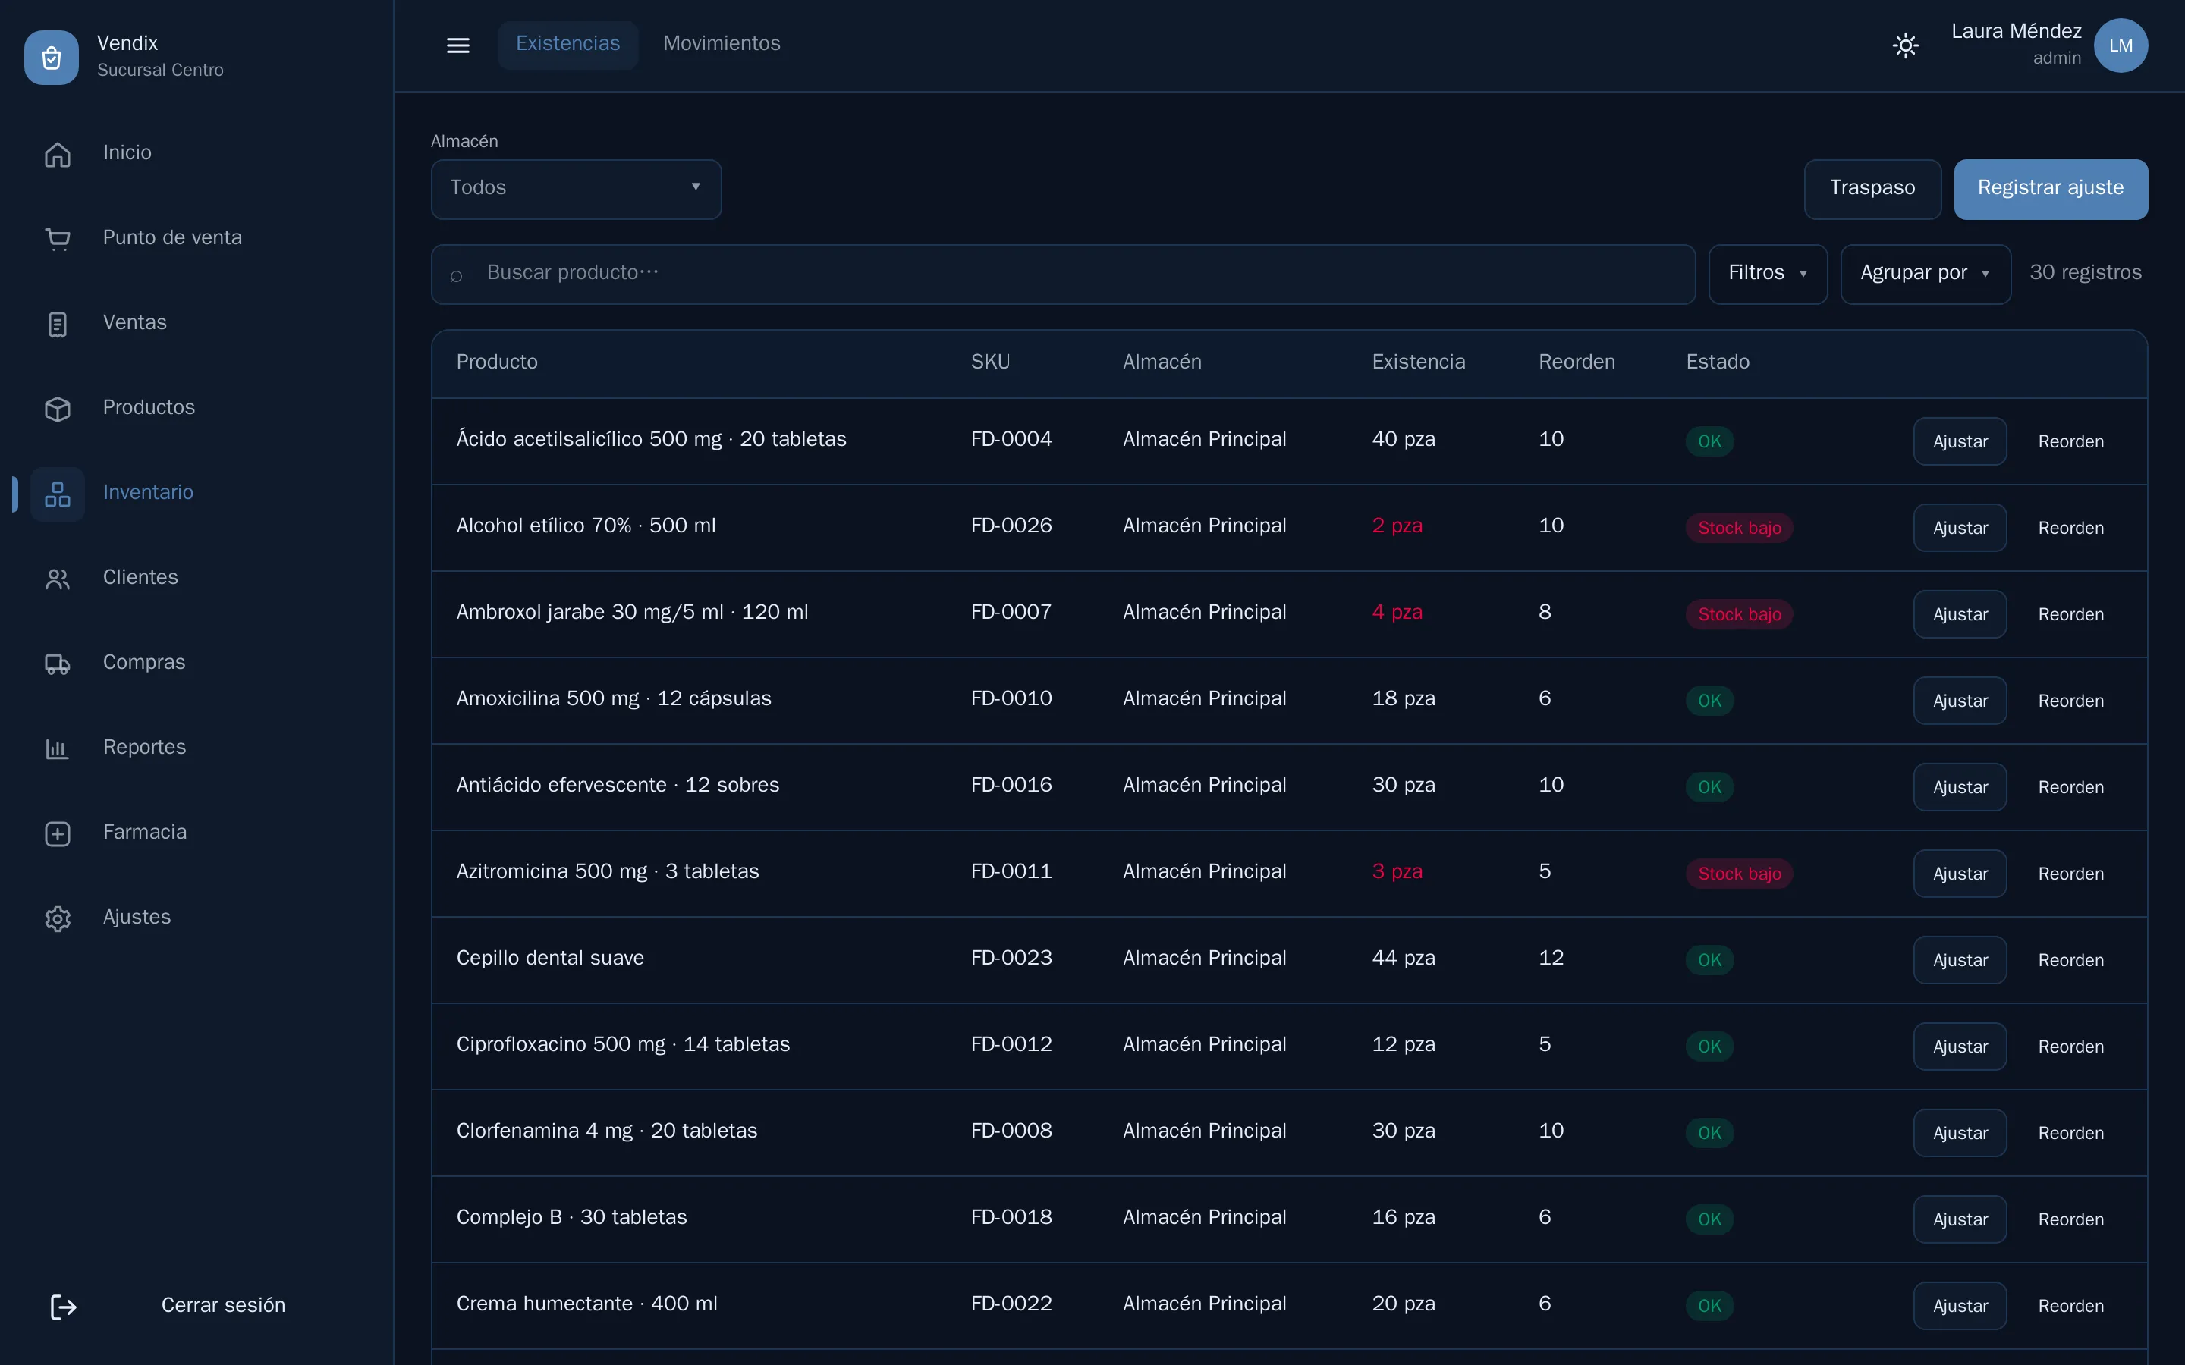
Task: Click the magnifier icon in search bar
Action: coord(456,275)
